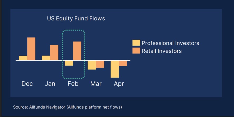Select the Retail Investors legend label
Viewport: 234px width, 117px height.
162,51
